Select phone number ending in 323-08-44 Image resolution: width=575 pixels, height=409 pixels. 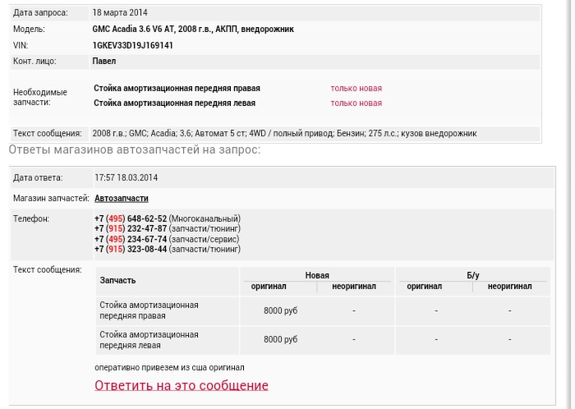click(x=131, y=249)
